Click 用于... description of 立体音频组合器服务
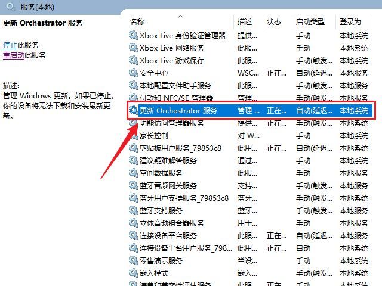The image size is (382, 286). tap(247, 223)
